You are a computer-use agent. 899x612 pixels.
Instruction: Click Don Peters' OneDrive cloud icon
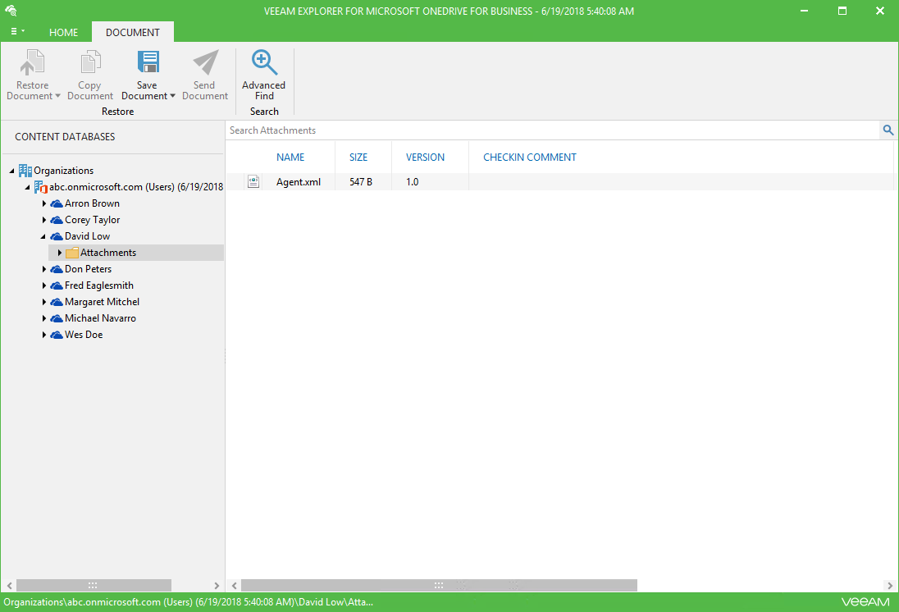pos(56,269)
